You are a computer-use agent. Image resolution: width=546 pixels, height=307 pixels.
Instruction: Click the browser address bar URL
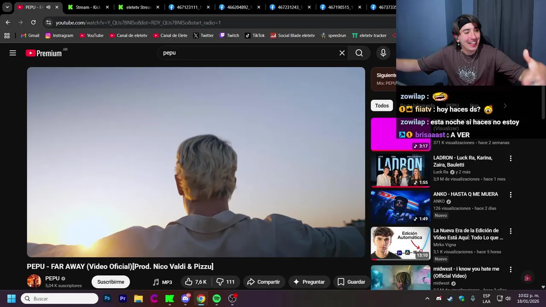pyautogui.click(x=138, y=22)
